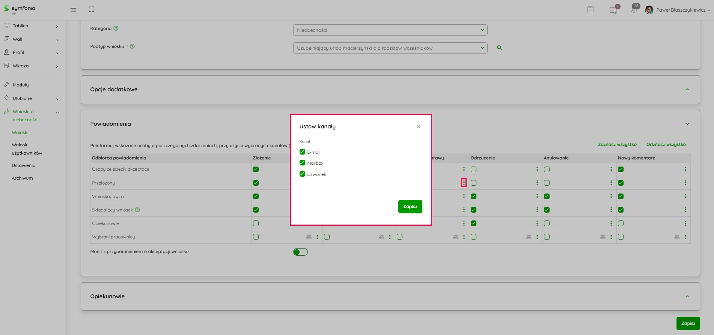
Task: Open the clipboard tasks icon in header
Action: coord(590,10)
